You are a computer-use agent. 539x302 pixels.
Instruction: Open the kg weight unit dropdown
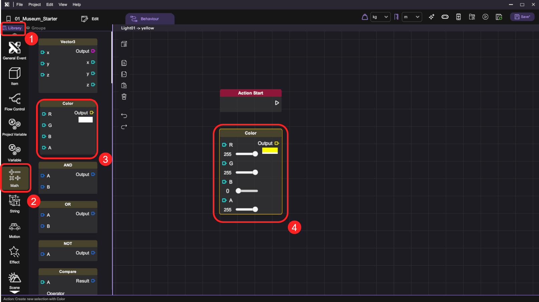coord(380,17)
